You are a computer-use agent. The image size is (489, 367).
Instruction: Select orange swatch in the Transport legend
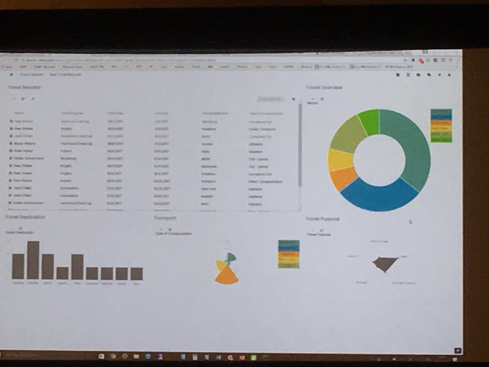point(289,254)
